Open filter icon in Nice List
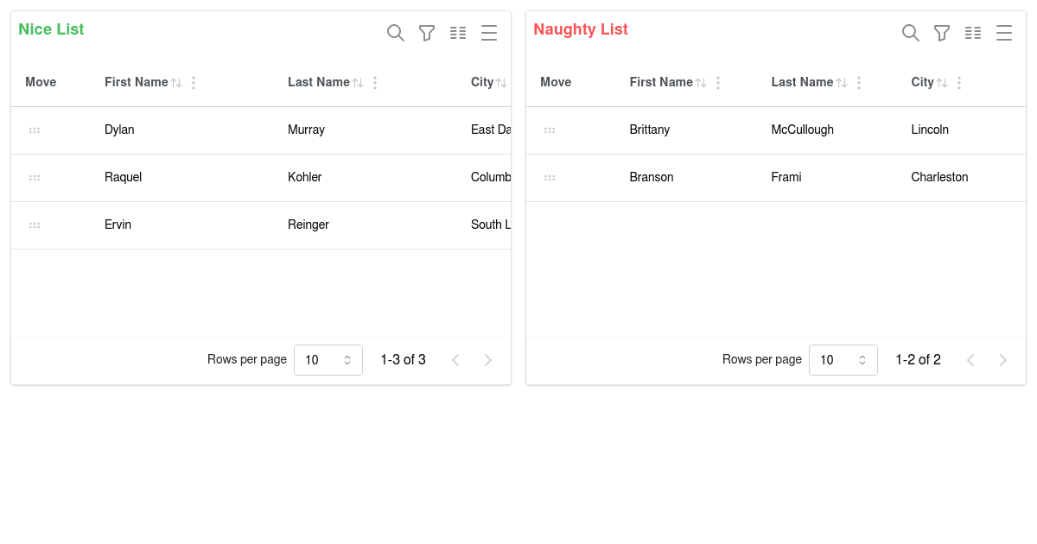The image size is (1037, 544). (427, 33)
